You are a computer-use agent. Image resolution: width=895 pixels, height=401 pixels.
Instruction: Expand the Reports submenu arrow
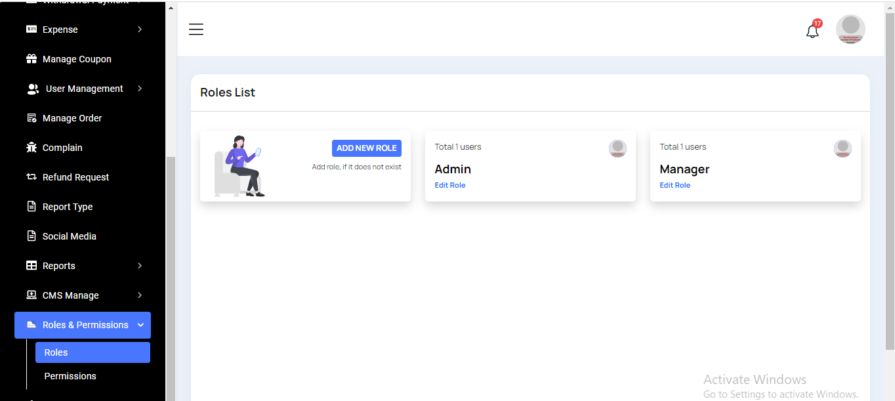coord(140,266)
